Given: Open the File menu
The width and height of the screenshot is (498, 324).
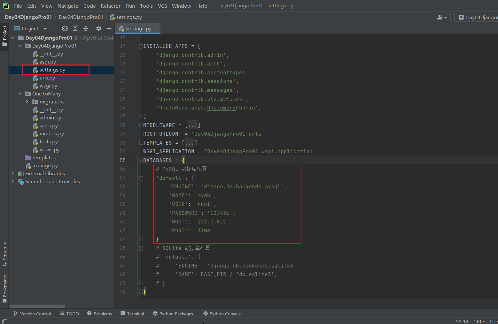Looking at the screenshot, I should coord(18,6).
